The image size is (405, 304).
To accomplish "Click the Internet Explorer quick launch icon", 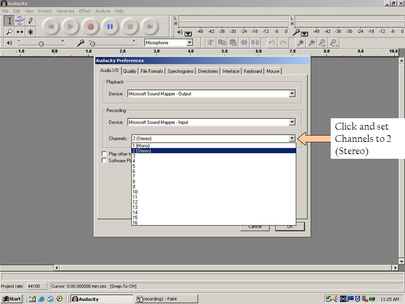I will tap(41, 299).
